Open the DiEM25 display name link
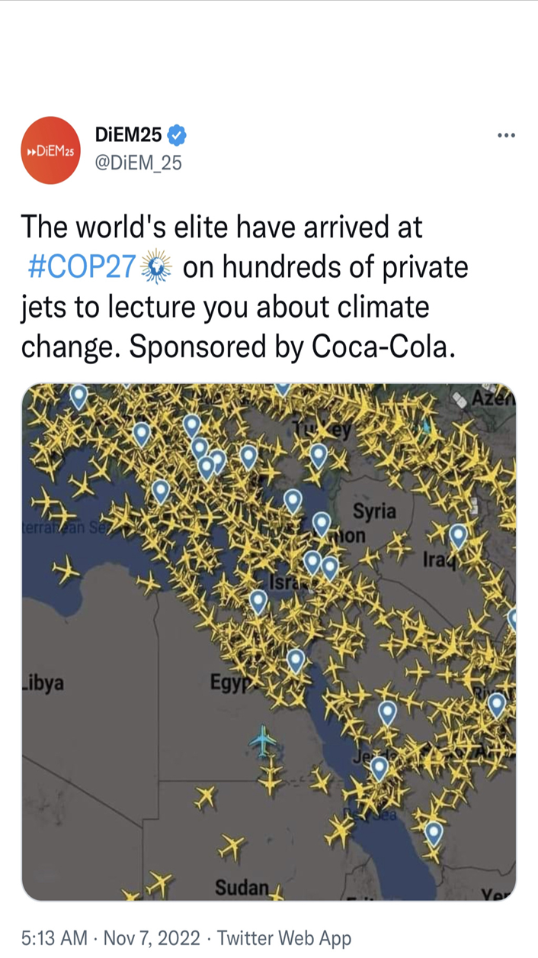Image resolution: width=538 pixels, height=958 pixels. [129, 136]
